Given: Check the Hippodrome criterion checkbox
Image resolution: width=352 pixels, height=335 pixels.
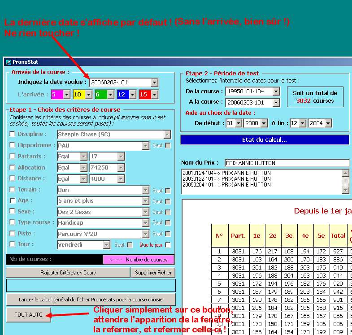Looking at the screenshot, I should tap(13, 145).
